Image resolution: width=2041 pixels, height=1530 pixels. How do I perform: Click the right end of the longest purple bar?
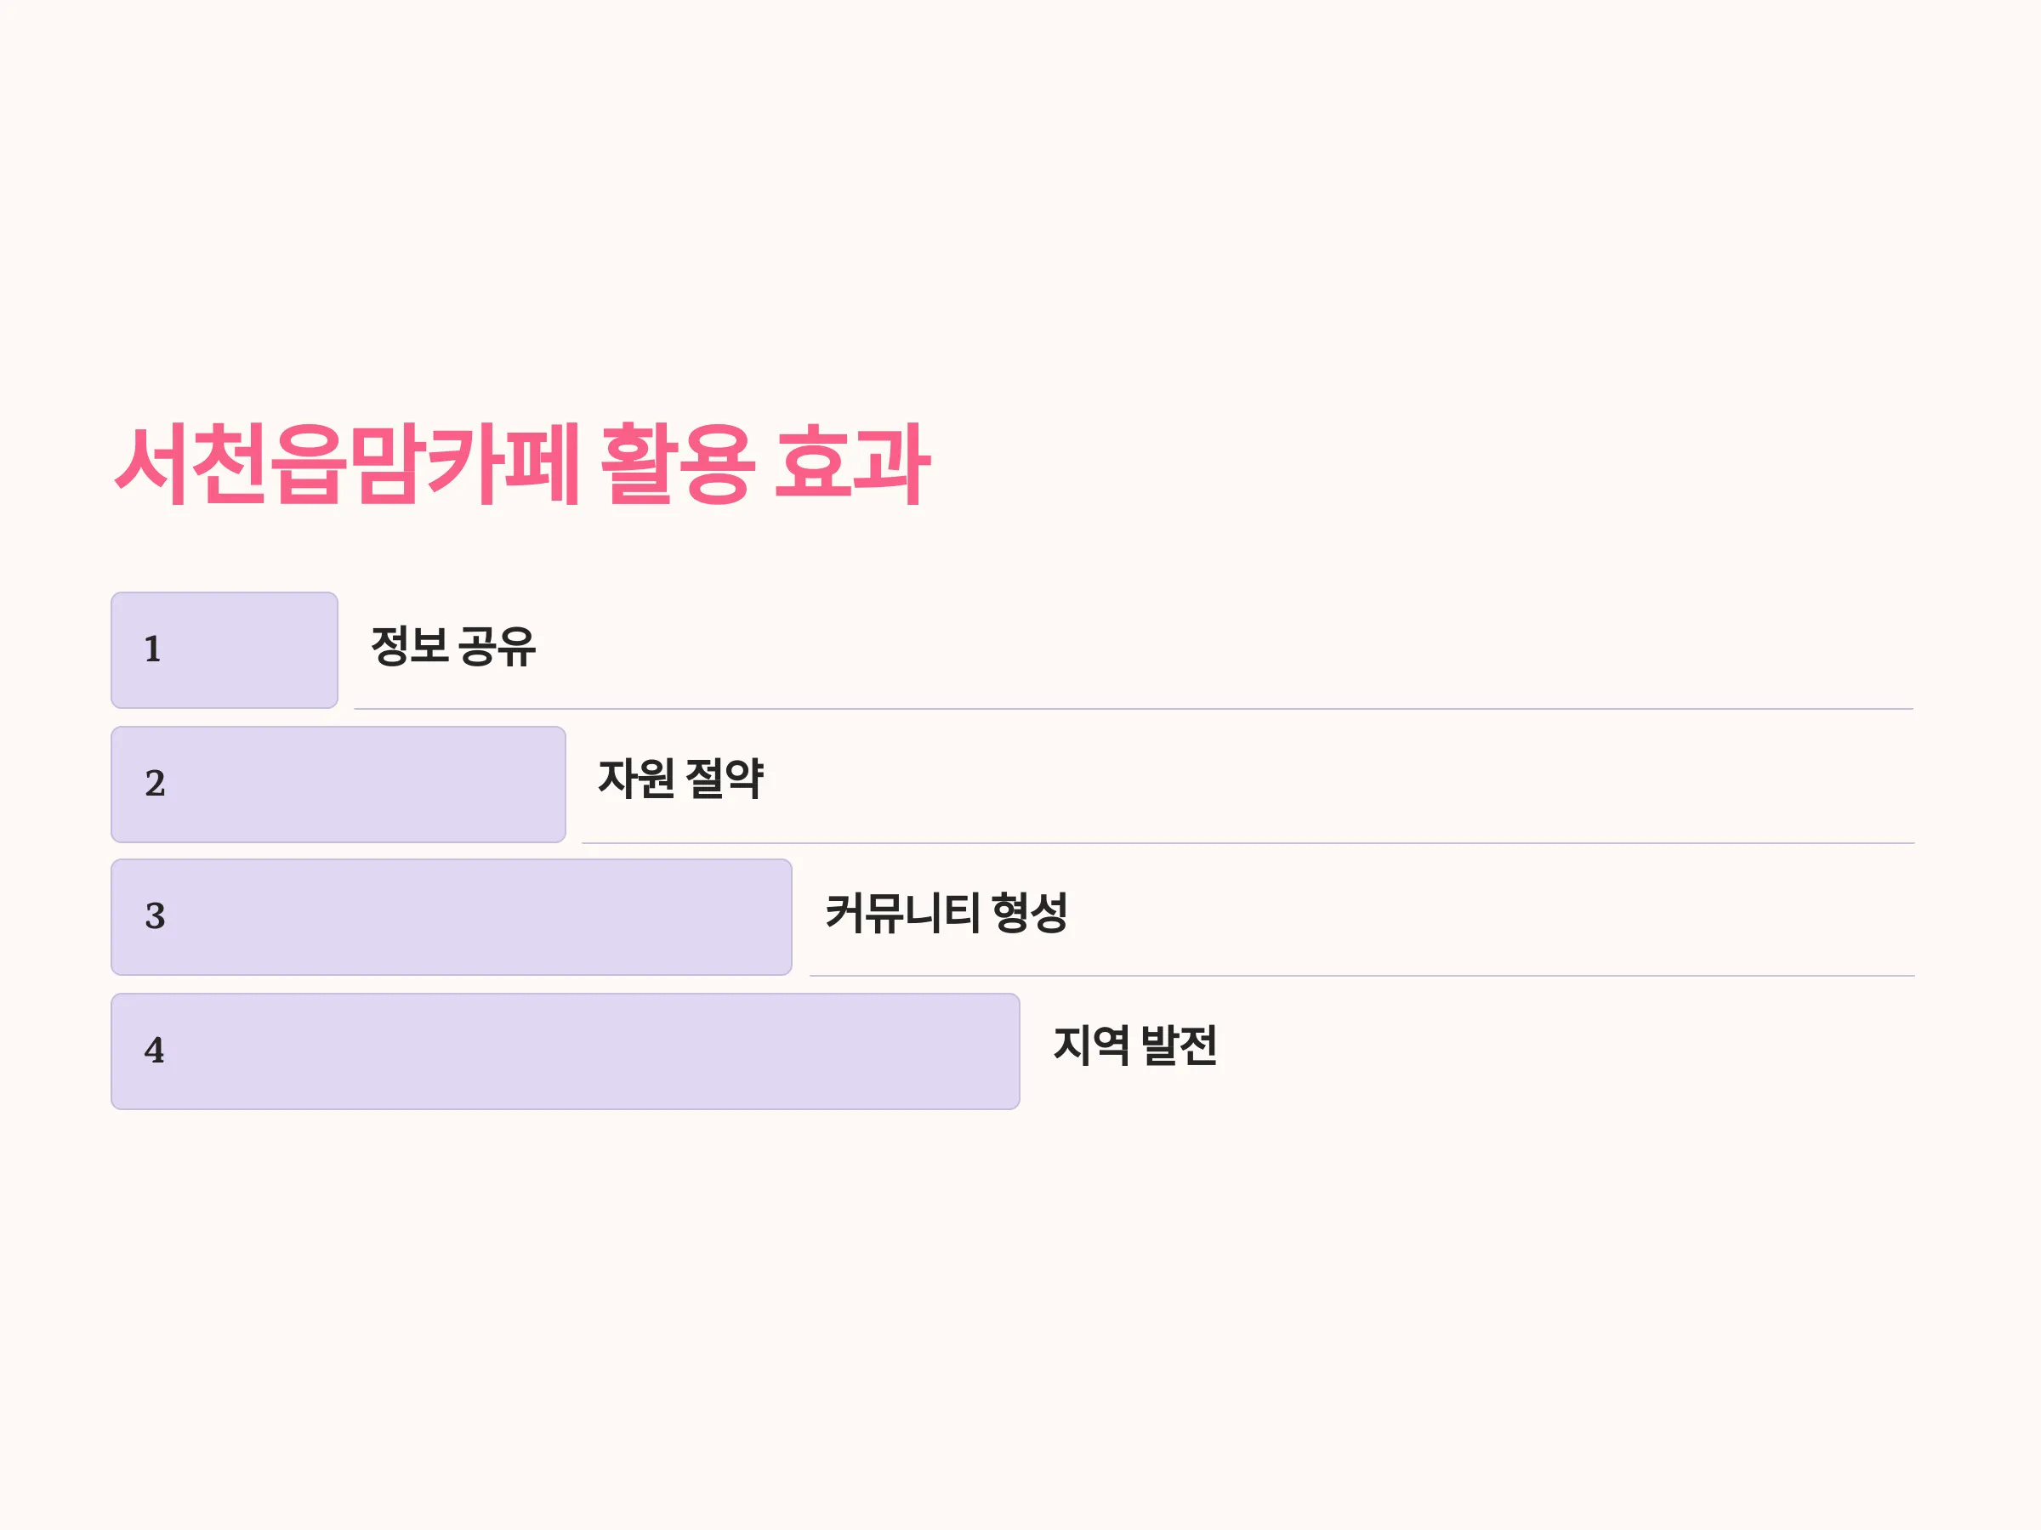pyautogui.click(x=1011, y=1051)
